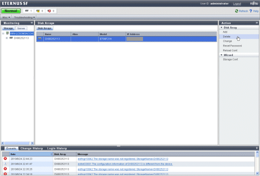This screenshot has width=260, height=176.
Task: Collapse the Wizard action section
Action: (221, 55)
